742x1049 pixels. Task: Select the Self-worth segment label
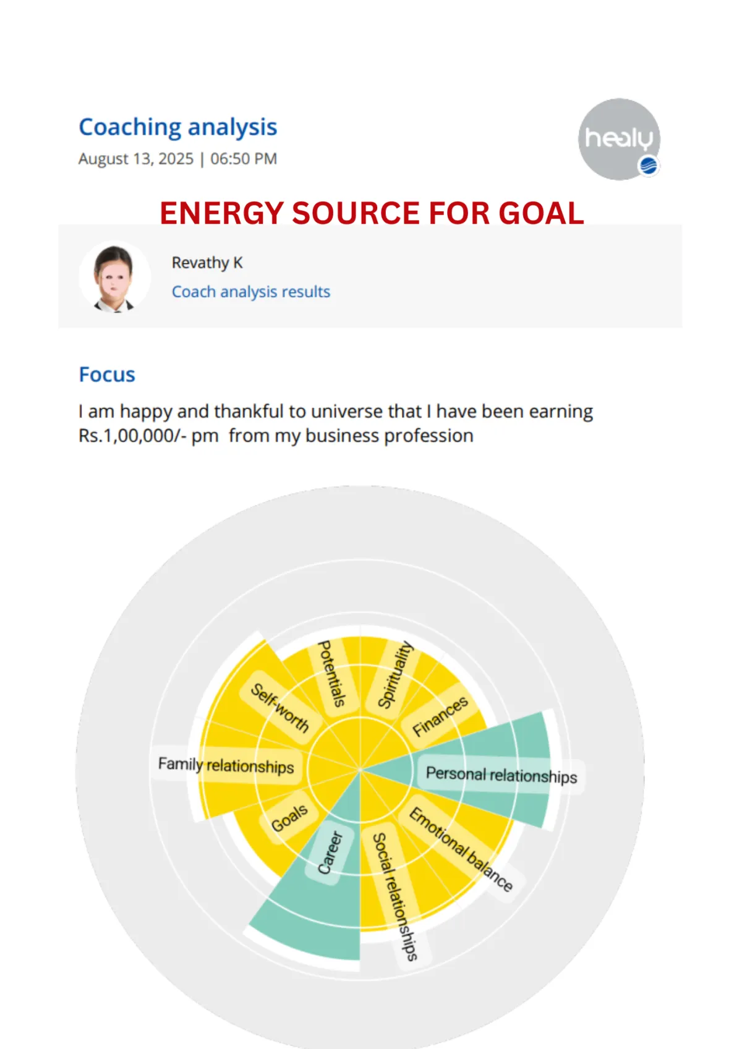pos(279,708)
